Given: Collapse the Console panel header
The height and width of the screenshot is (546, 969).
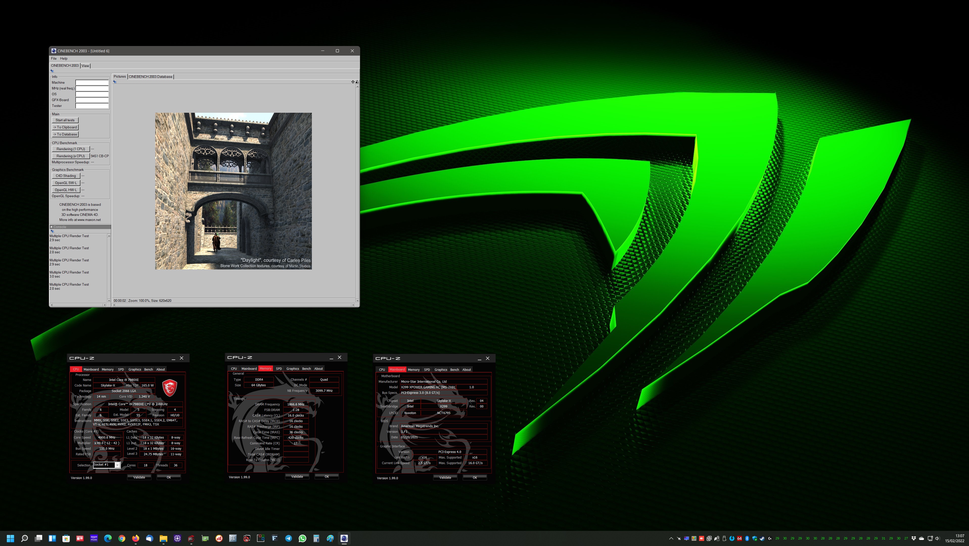Looking at the screenshot, I should click(52, 226).
